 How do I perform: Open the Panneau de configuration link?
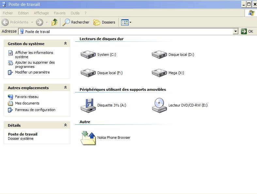35,110
